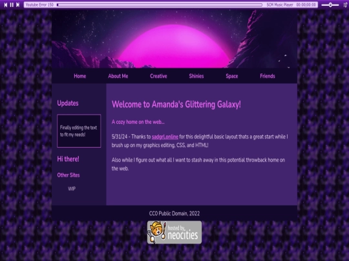Click the CC0 Public Domain, 2022 footer
Image resolution: width=349 pixels, height=261 pixels.
(x=174, y=213)
